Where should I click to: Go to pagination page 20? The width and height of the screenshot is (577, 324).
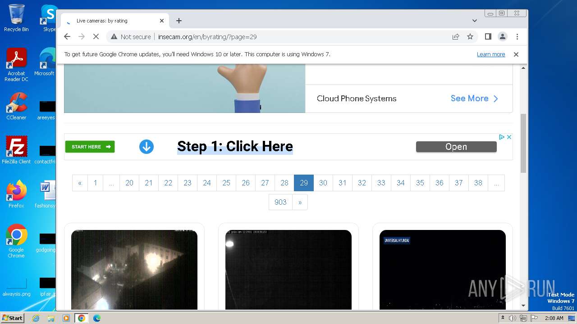coord(129,183)
